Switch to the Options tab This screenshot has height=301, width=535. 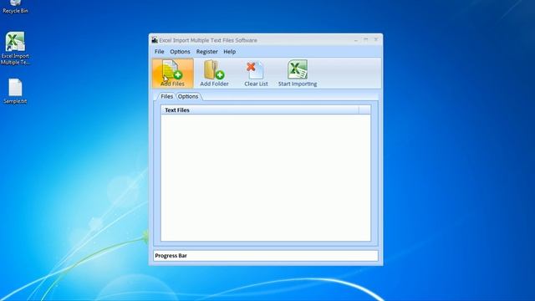click(187, 96)
